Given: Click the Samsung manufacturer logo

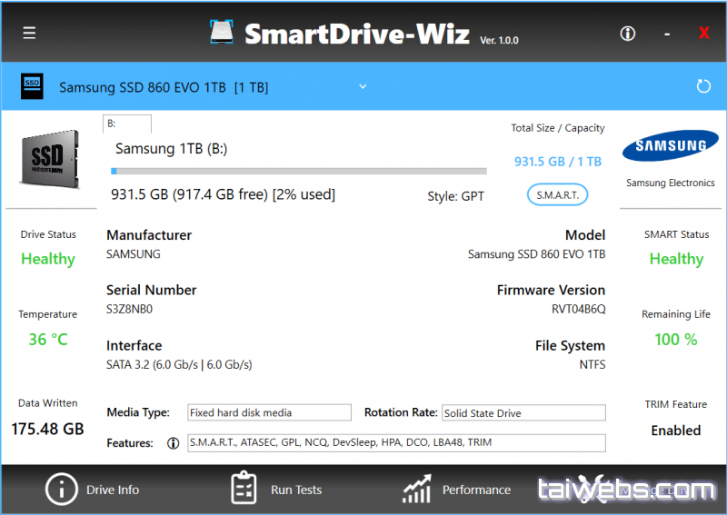Looking at the screenshot, I should [x=671, y=147].
